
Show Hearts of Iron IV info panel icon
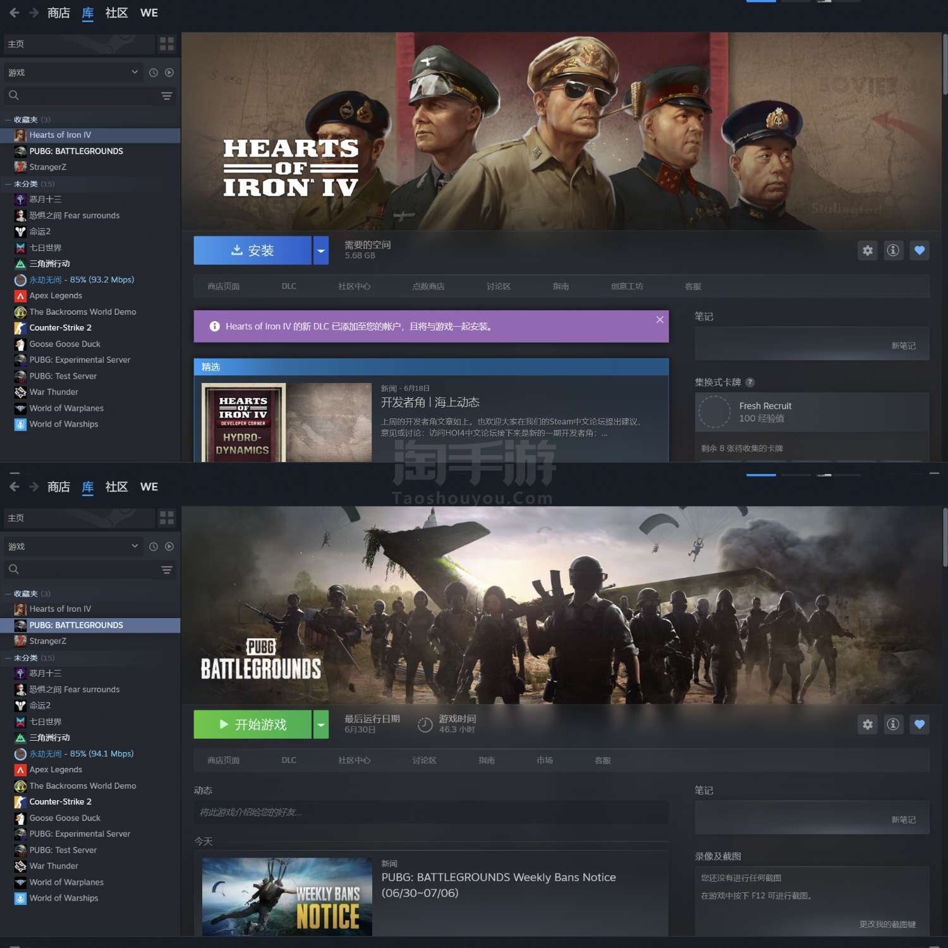893,250
